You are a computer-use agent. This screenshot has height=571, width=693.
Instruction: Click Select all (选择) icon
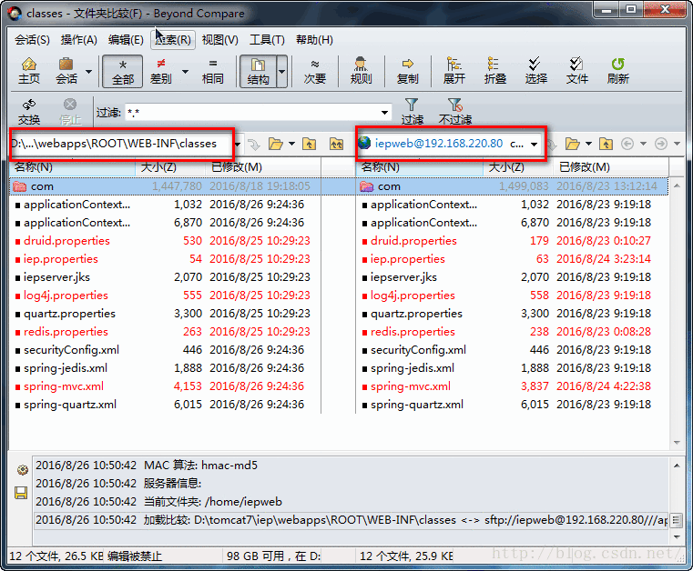(535, 71)
